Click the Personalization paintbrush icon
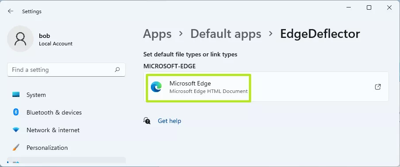 tap(16, 148)
